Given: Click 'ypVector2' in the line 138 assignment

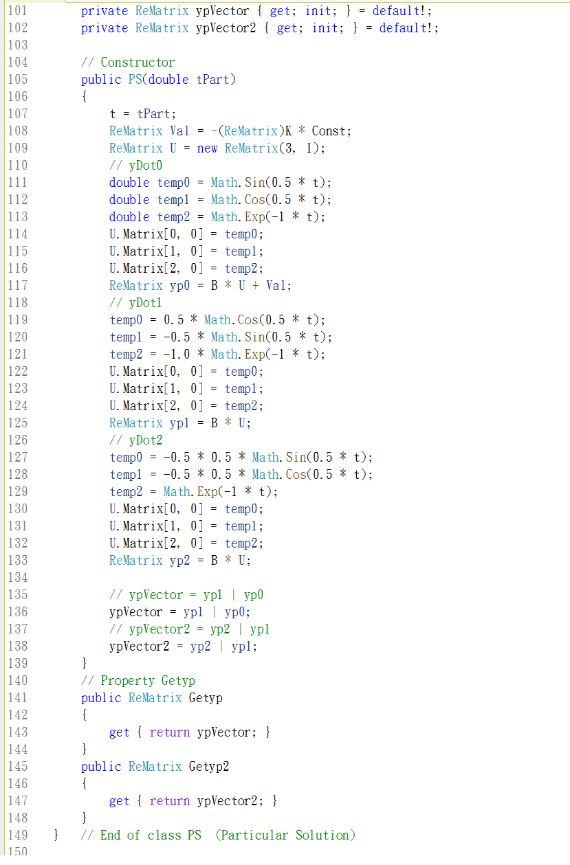Looking at the screenshot, I should coord(140,647).
